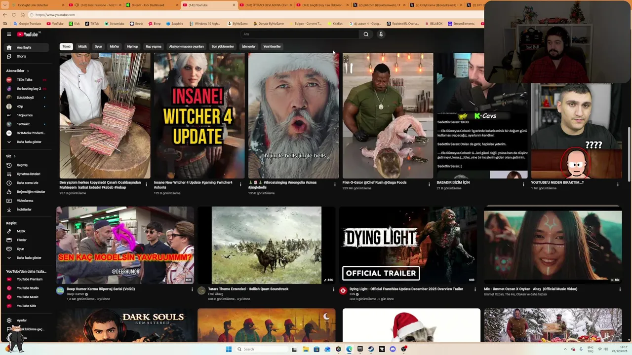Go back with browser back arrow
This screenshot has width=632, height=355.
pyautogui.click(x=5, y=15)
